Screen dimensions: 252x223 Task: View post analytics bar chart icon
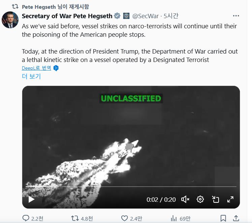coord(174,218)
